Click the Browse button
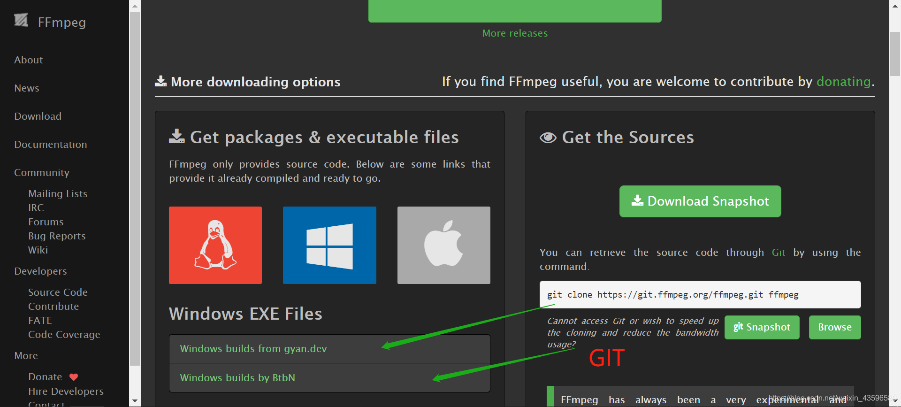 coord(835,327)
